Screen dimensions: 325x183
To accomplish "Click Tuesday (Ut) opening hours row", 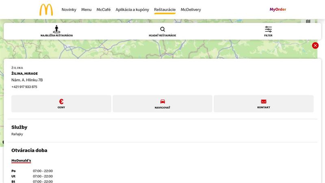I will (32, 176).
